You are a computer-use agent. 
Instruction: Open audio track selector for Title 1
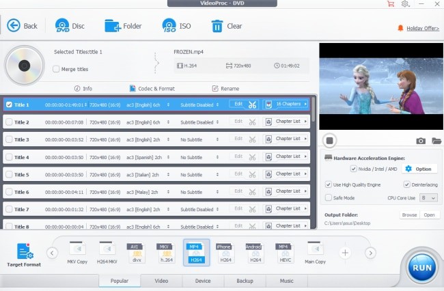168,105
